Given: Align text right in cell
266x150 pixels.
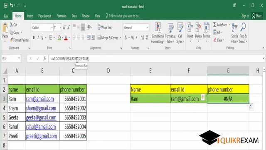Looking at the screenshot, I should [83, 37].
